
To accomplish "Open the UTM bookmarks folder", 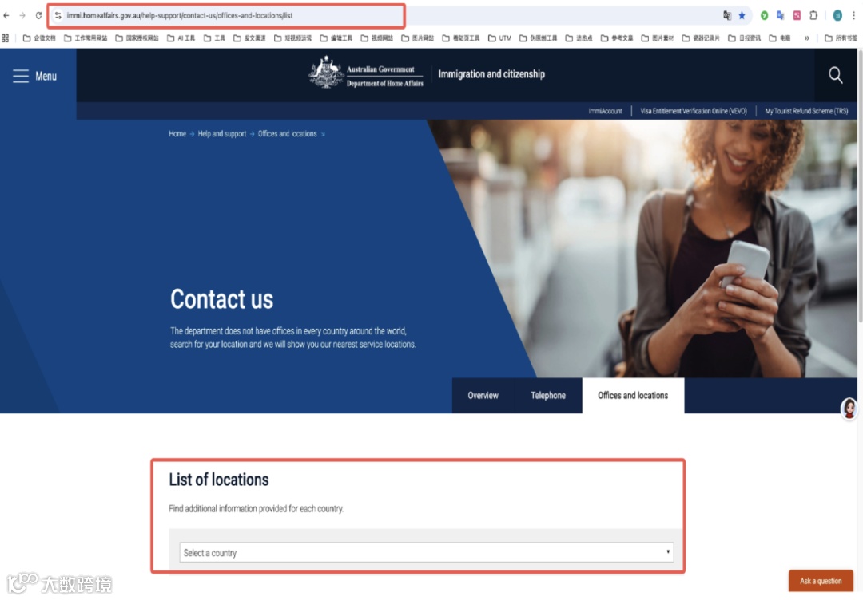I will pos(499,38).
